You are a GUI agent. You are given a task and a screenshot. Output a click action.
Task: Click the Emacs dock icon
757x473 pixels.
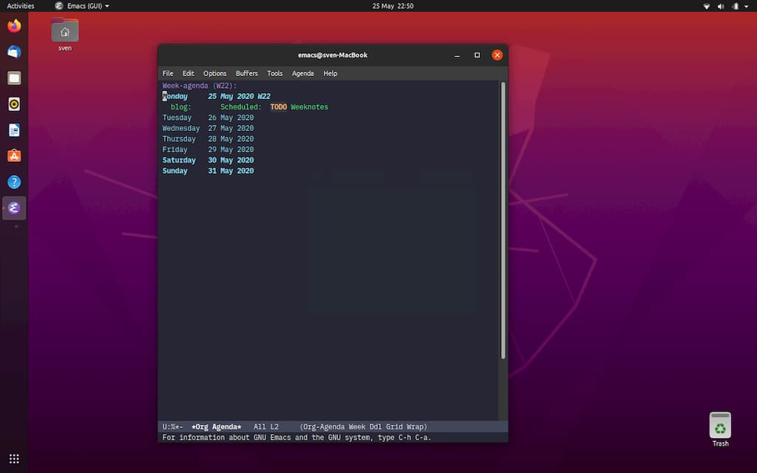tap(14, 208)
